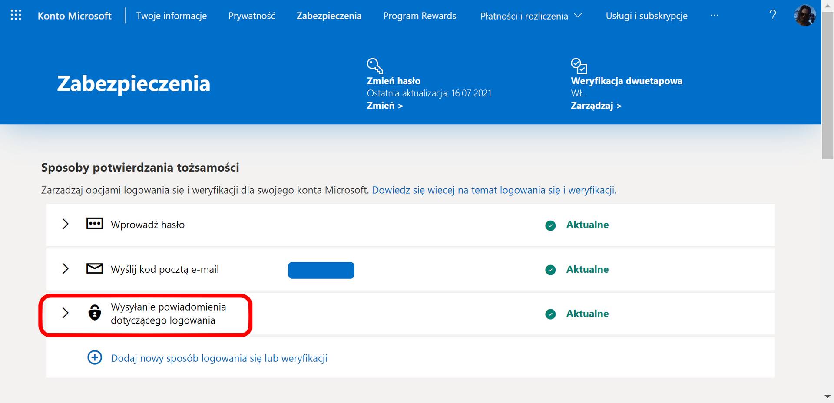Select the Zabezpieczenia tab

point(329,16)
